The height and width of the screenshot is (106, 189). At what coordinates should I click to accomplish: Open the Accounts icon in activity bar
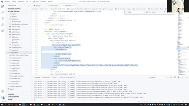click(x=3, y=91)
